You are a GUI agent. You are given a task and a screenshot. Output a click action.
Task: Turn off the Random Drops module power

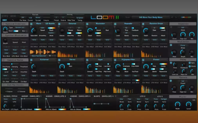pyautogui.click(x=143, y=24)
